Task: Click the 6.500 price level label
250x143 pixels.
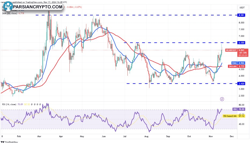Action: 241,43
